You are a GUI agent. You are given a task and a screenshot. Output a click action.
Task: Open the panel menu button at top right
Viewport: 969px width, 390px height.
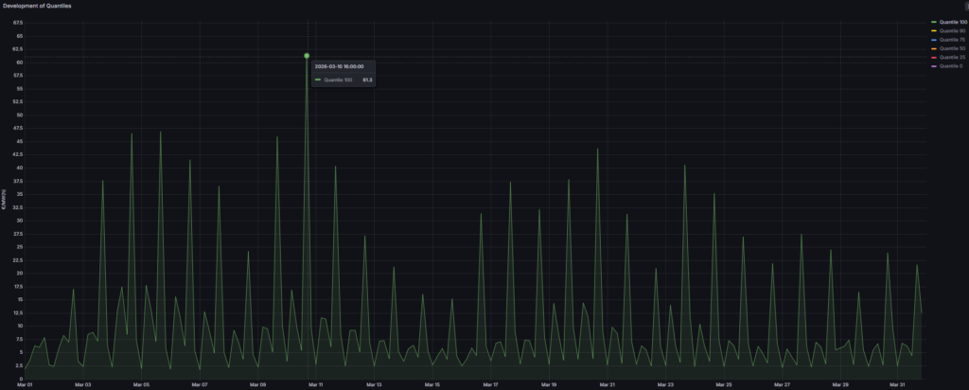coord(965,6)
